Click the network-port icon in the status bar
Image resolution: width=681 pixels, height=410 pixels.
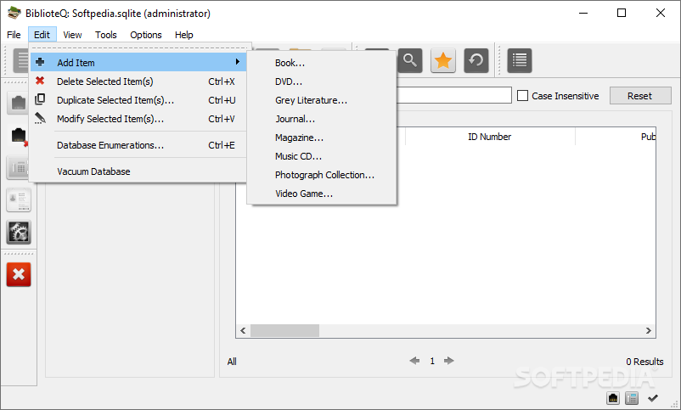pyautogui.click(x=613, y=398)
